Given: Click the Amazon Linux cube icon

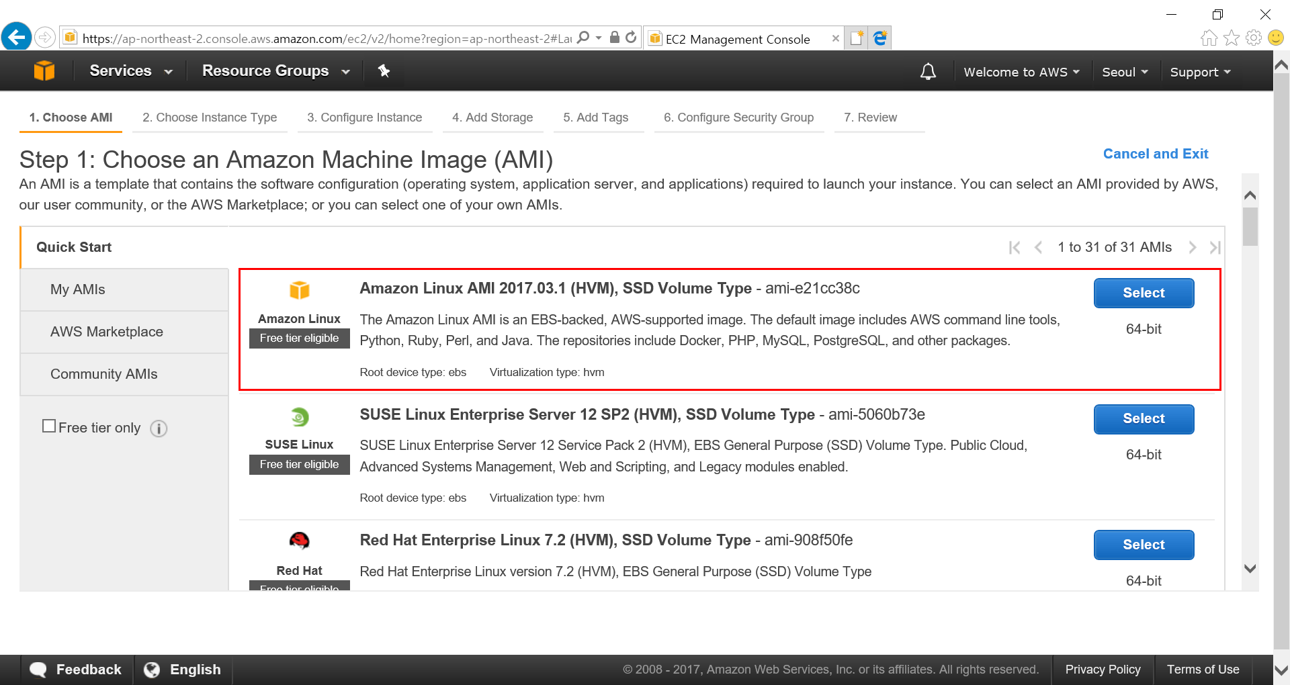Looking at the screenshot, I should click(x=299, y=290).
